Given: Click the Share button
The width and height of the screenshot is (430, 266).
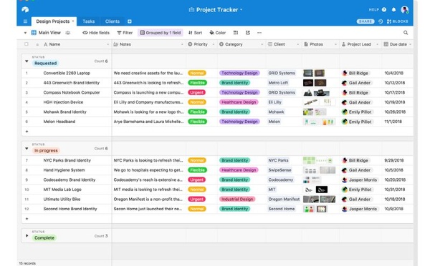Looking at the screenshot, I should pyautogui.click(x=365, y=21).
